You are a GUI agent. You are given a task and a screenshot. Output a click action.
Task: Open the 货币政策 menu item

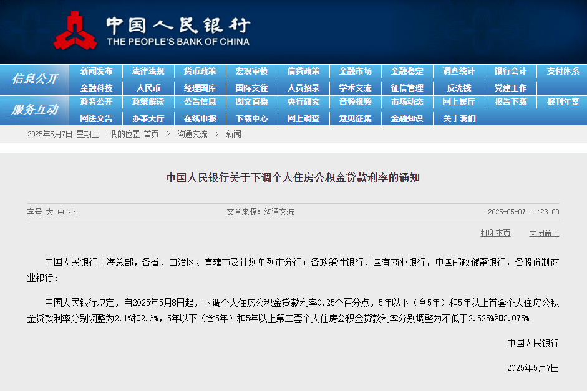click(x=200, y=72)
